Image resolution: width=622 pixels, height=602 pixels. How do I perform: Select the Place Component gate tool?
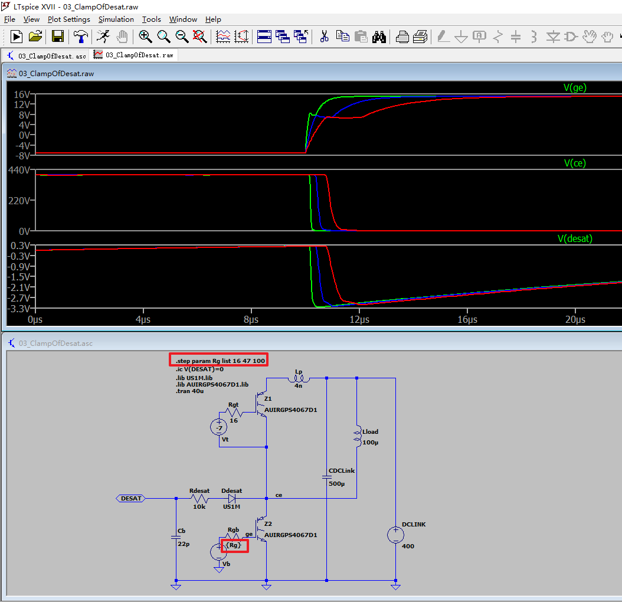(x=571, y=37)
